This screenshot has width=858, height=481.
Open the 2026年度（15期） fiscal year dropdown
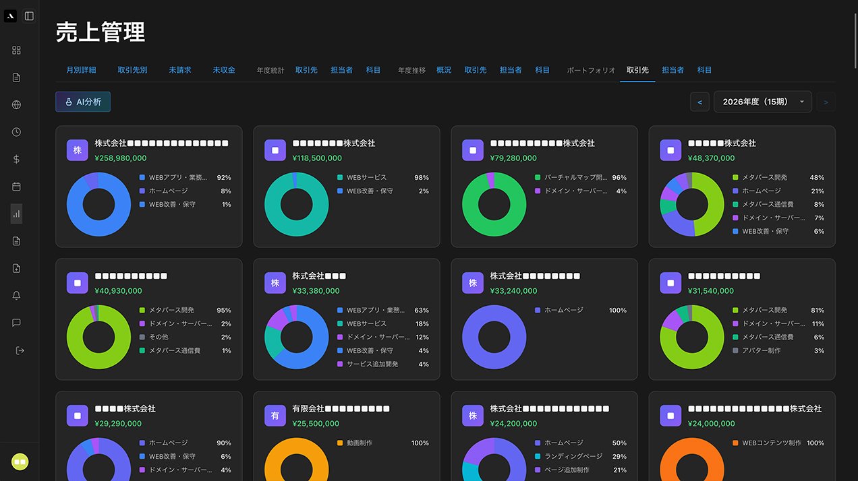click(762, 102)
